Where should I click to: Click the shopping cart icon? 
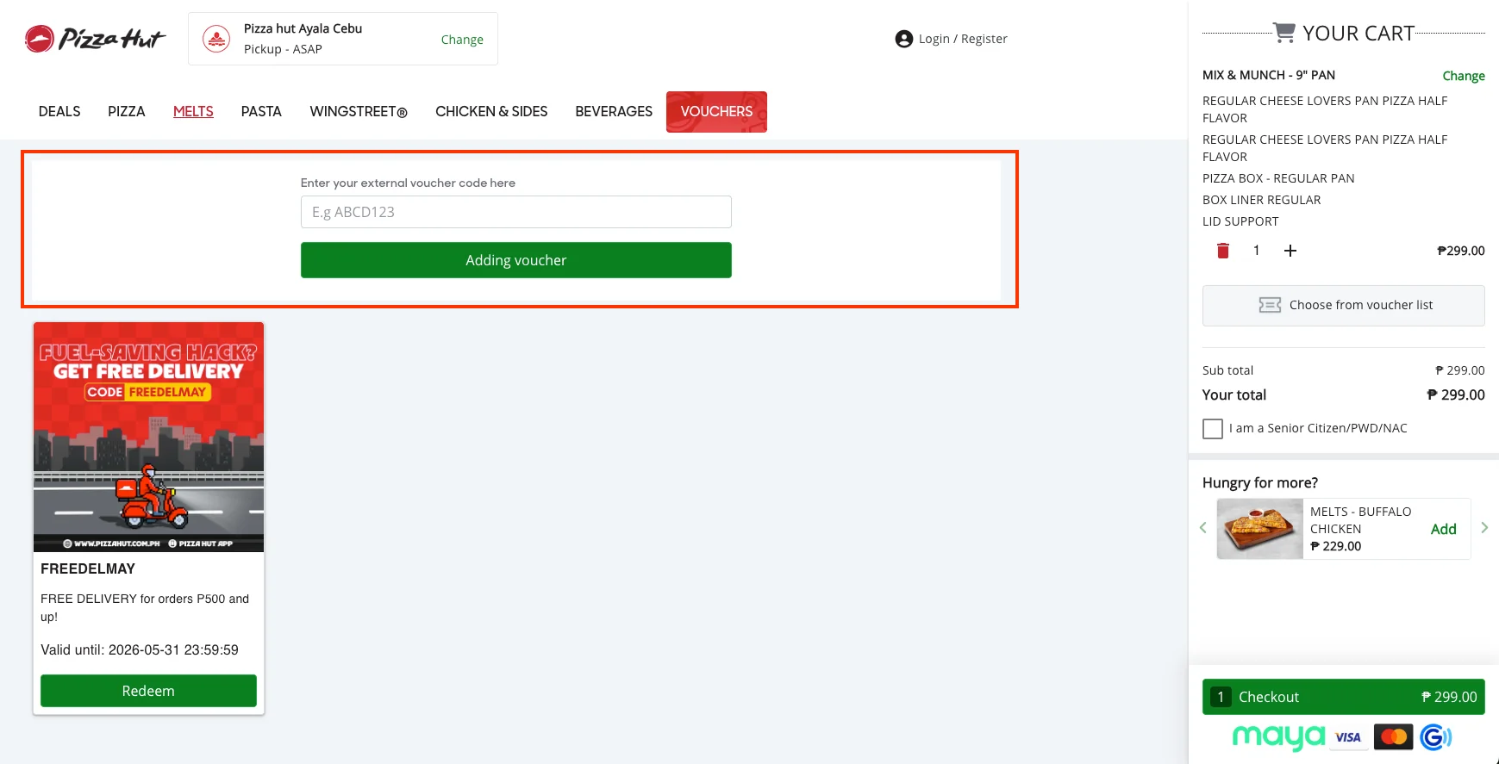(1284, 33)
